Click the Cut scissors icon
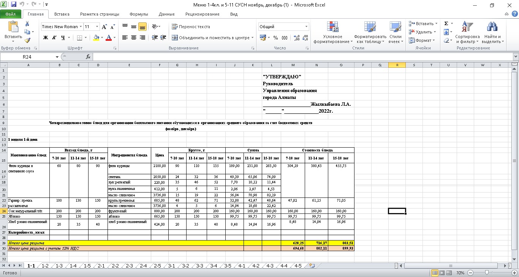 [x=27, y=24]
